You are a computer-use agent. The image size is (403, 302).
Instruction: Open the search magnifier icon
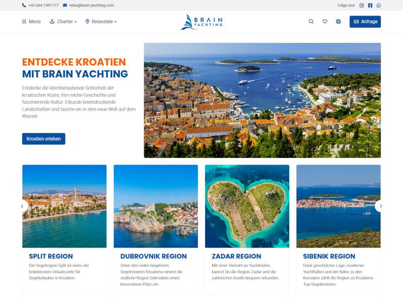(x=311, y=22)
